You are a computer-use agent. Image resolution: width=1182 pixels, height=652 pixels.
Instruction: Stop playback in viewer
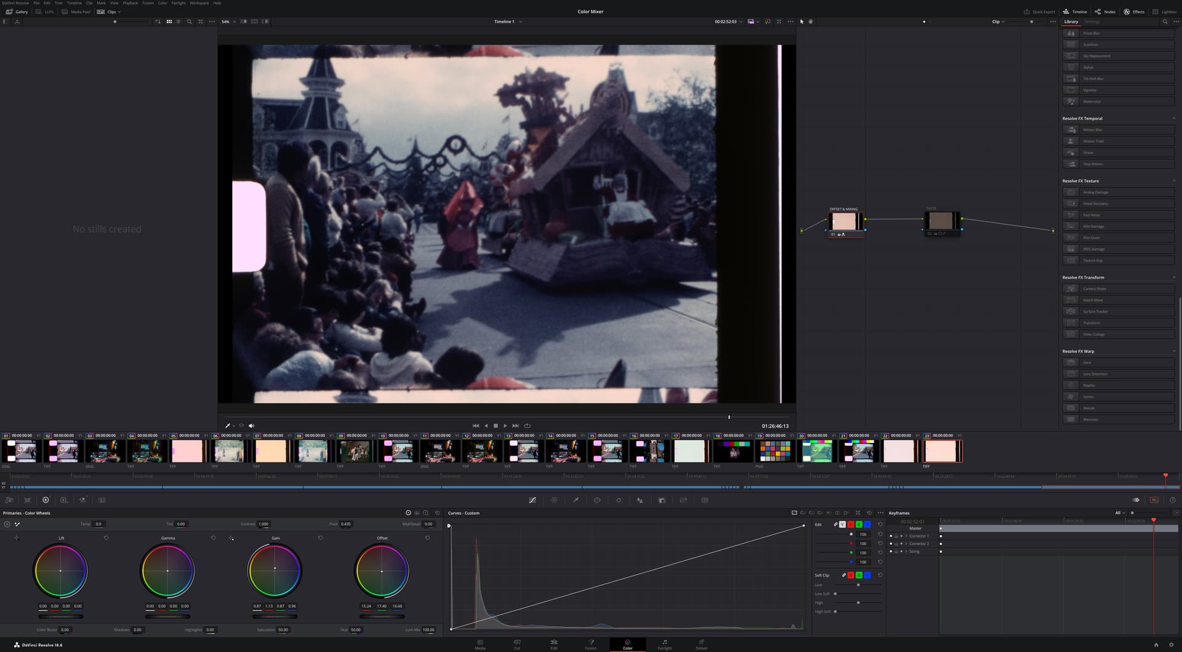[496, 426]
